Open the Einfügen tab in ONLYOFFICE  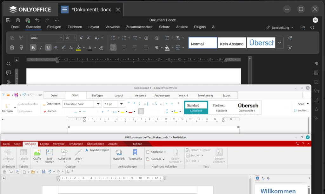[x=54, y=27]
